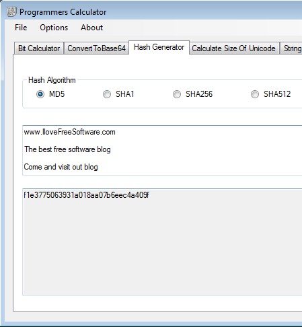This screenshot has height=327, width=302.
Task: Switch to the Bit Calculator tab
Action: point(39,48)
